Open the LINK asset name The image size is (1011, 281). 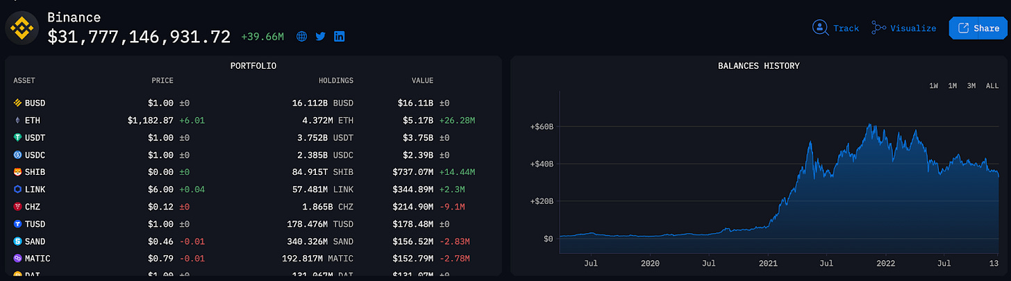pyautogui.click(x=35, y=189)
